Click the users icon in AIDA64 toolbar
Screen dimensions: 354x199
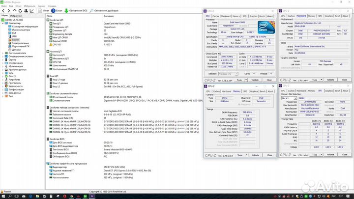click(x=26, y=11)
